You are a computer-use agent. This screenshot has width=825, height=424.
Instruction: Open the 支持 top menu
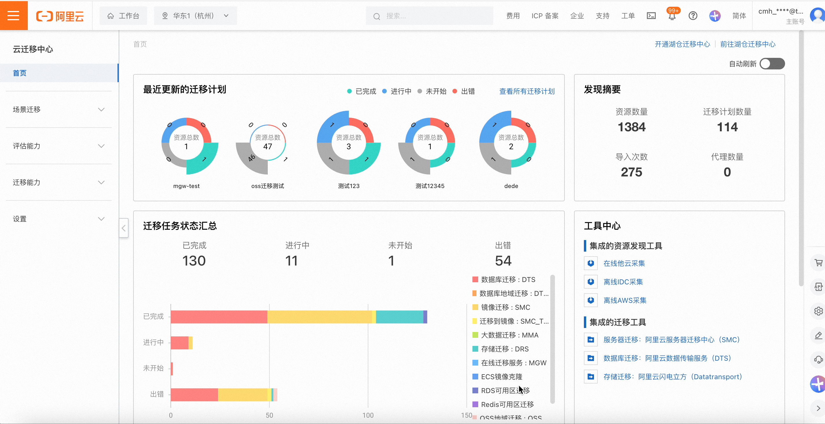pos(602,16)
